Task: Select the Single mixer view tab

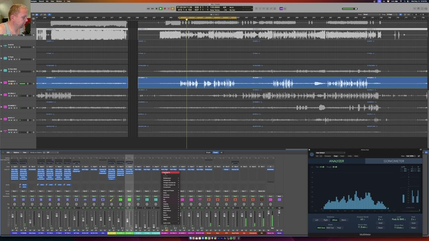Action: [208, 152]
